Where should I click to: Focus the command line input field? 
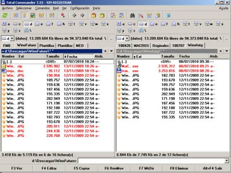coord(151,161)
